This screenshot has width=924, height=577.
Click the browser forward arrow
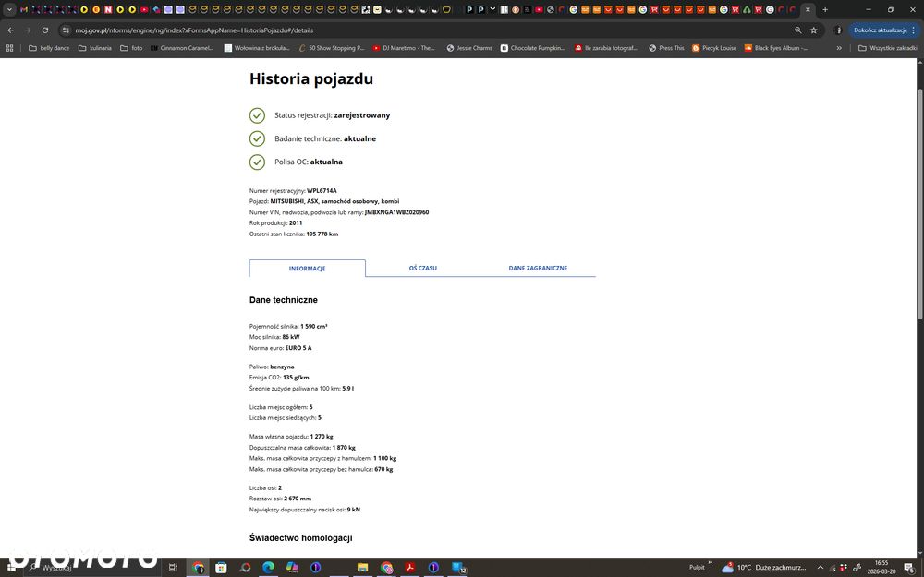click(28, 30)
